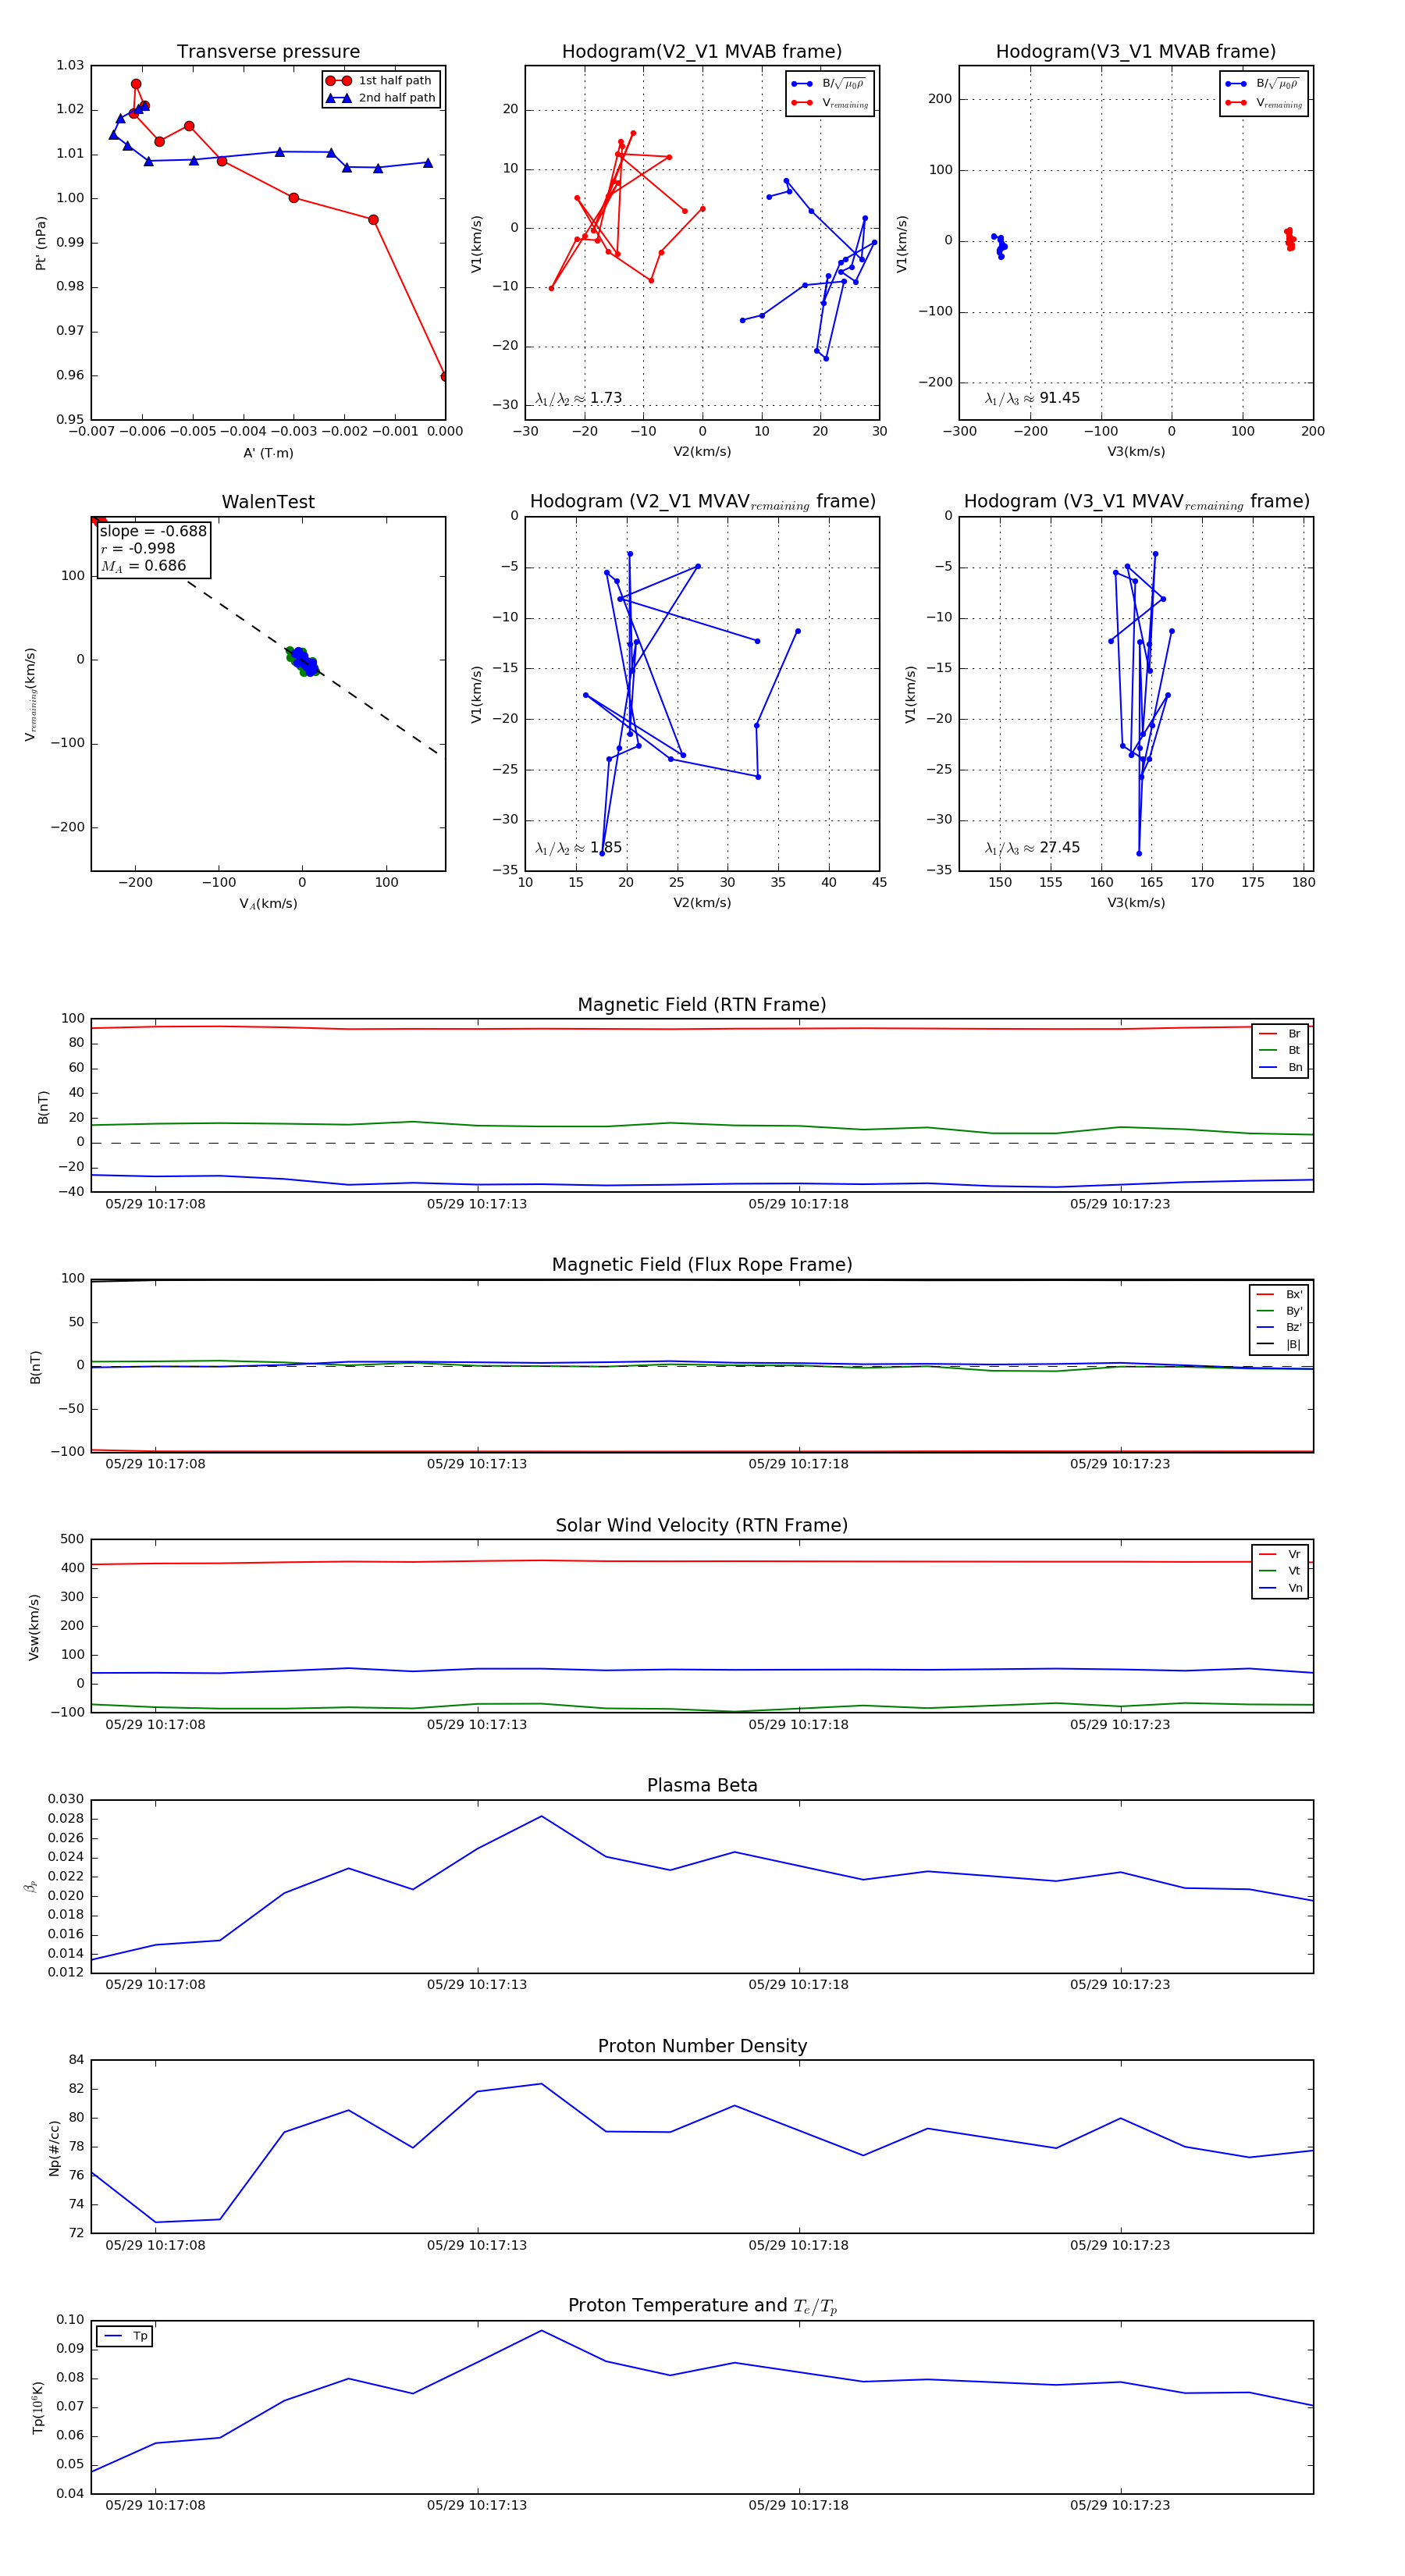This screenshot has width=1405, height=2576.
Task: Select the "|B|" legend entry
Action: point(1279,1345)
